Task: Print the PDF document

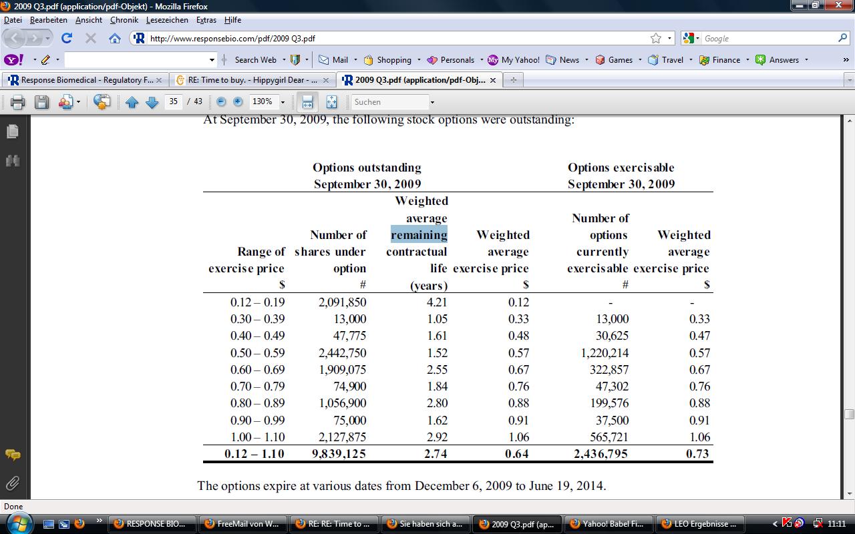Action: [x=17, y=102]
